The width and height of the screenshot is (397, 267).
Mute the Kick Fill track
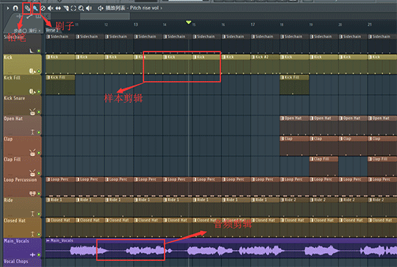click(x=39, y=91)
